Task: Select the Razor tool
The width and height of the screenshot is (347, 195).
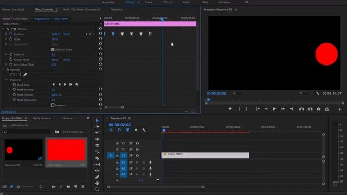Action: coord(97,158)
